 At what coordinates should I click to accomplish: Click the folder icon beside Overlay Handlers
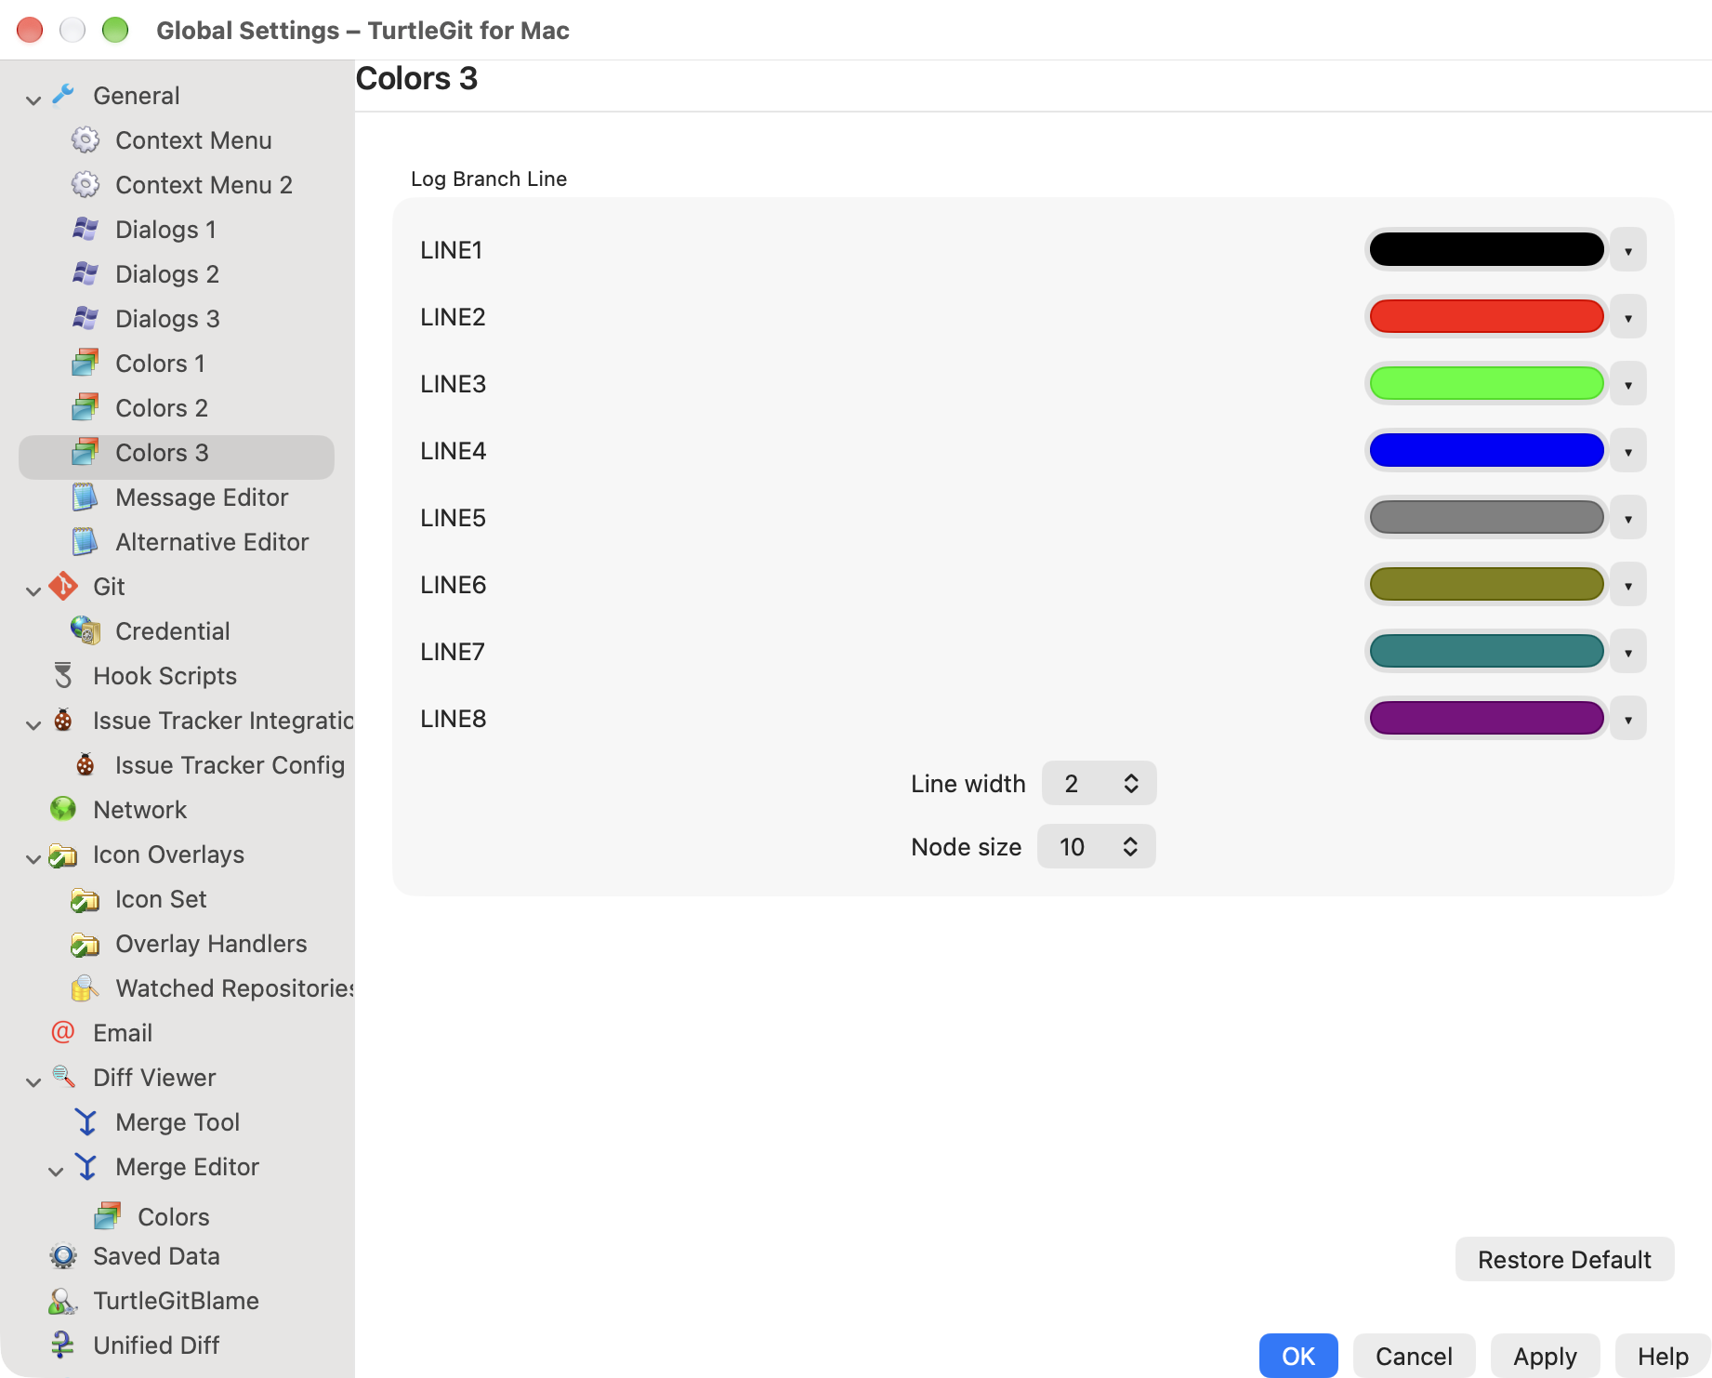tap(86, 944)
